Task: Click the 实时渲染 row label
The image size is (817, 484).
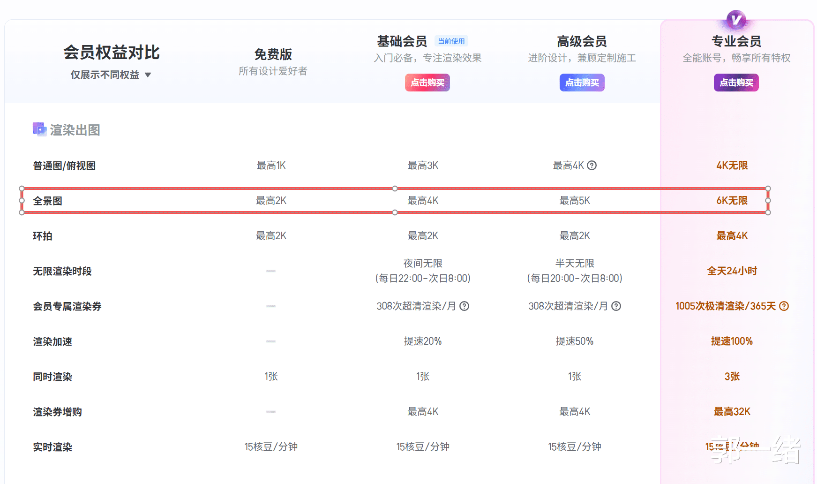Action: (x=52, y=447)
